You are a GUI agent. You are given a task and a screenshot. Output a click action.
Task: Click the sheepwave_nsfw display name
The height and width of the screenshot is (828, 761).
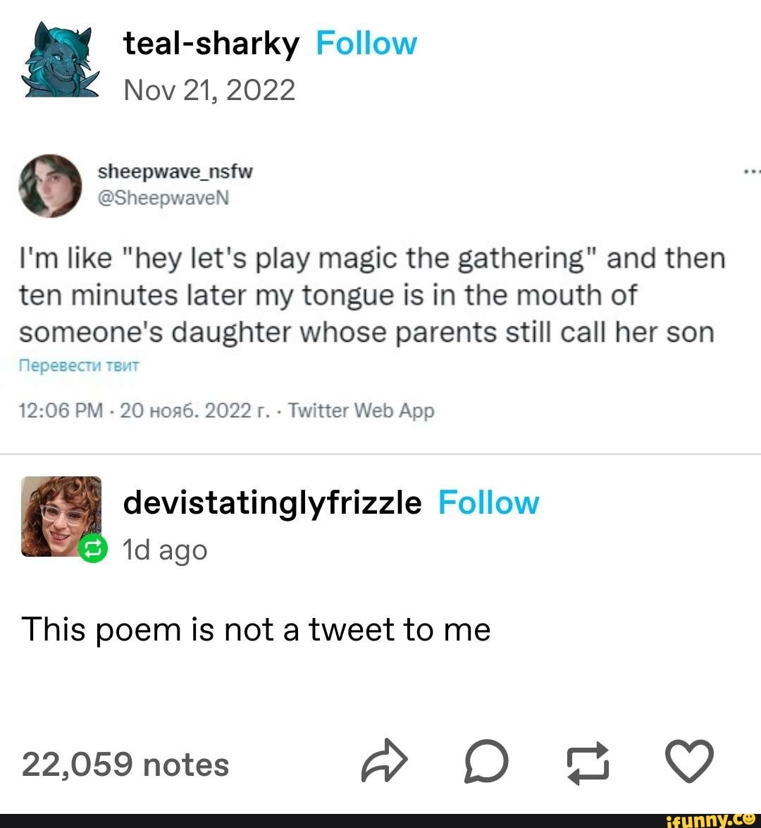pos(175,171)
